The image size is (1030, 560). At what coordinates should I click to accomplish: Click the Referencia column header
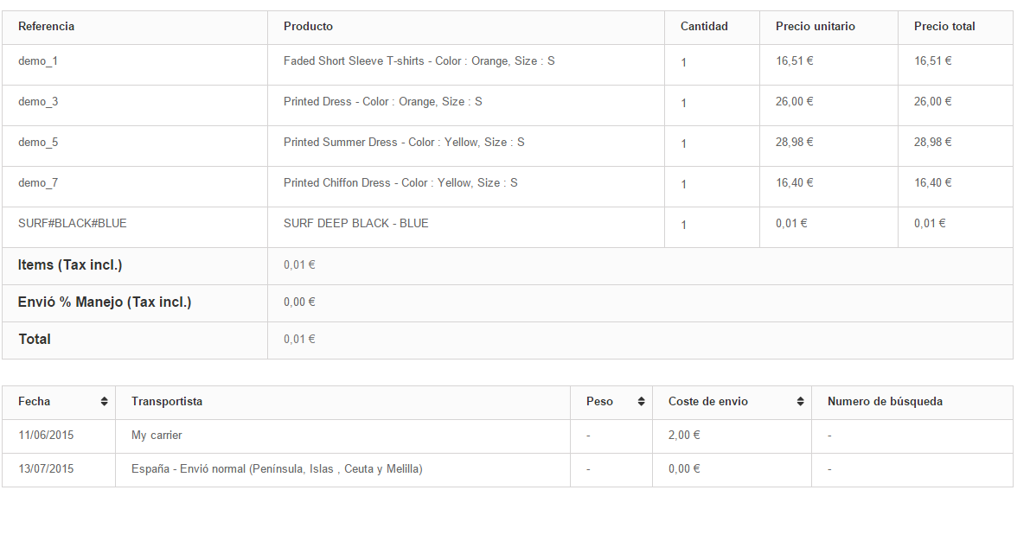click(x=46, y=26)
